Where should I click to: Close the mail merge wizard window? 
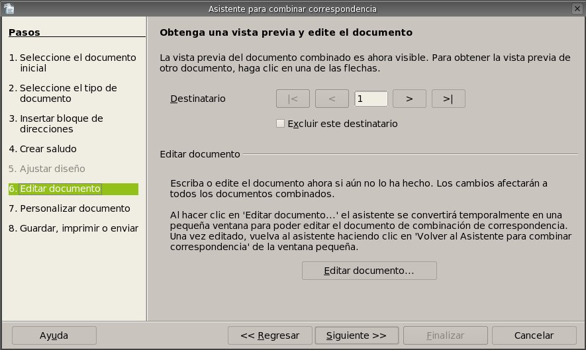578,9
